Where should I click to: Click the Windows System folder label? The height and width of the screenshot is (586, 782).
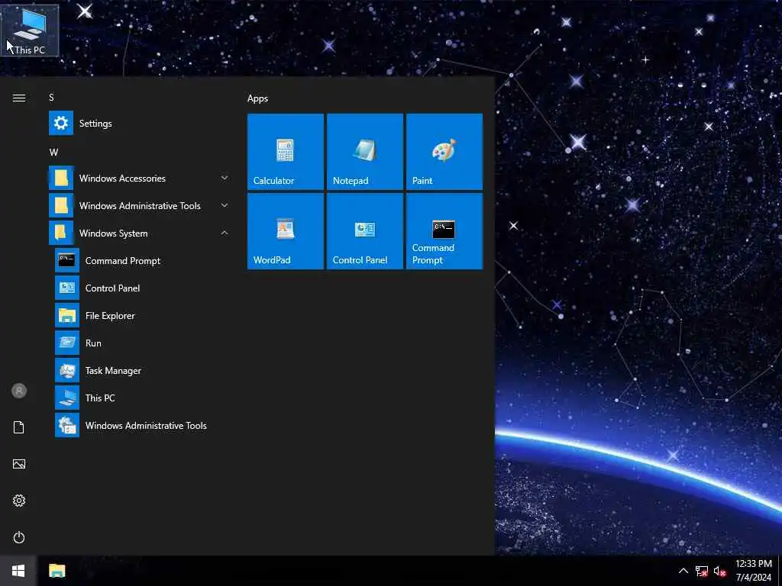coord(113,233)
